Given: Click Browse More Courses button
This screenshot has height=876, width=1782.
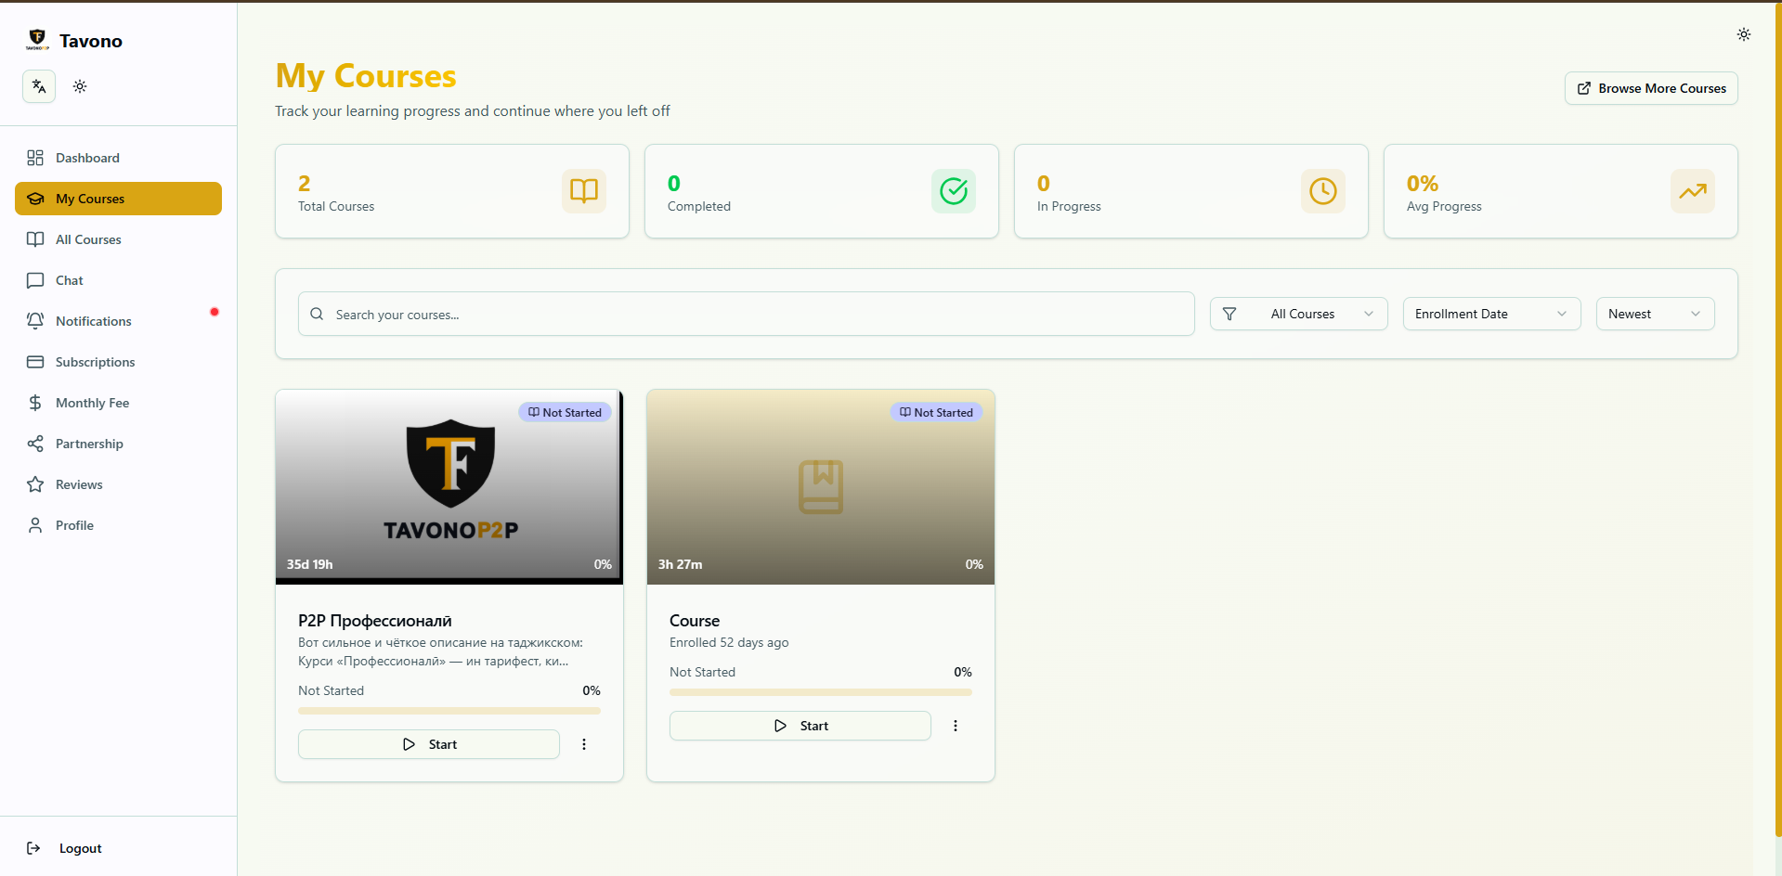Looking at the screenshot, I should [x=1651, y=88].
